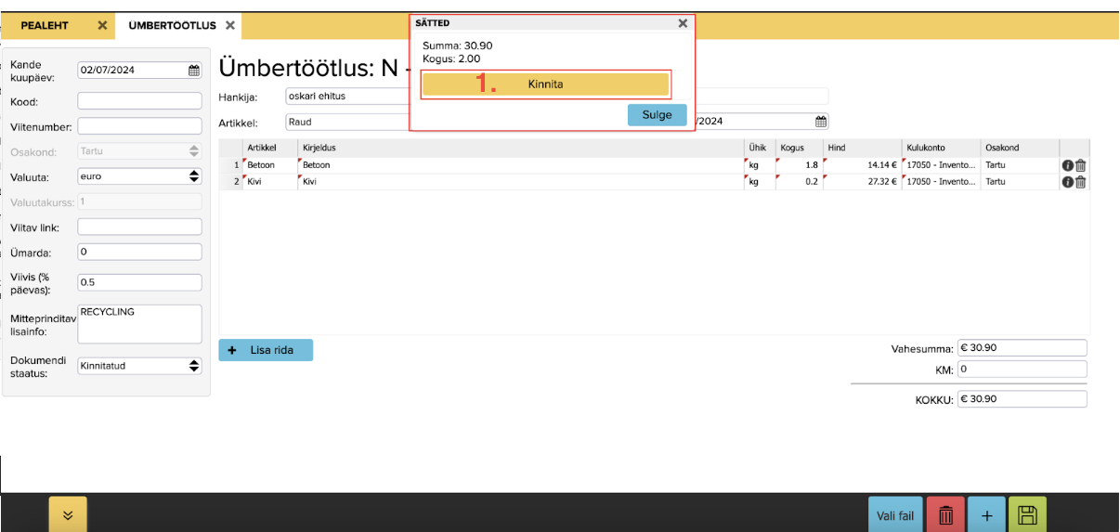Open info icon for Kivi row

click(x=1068, y=182)
